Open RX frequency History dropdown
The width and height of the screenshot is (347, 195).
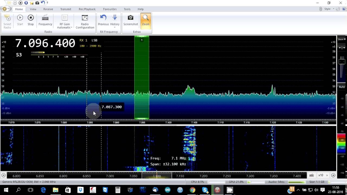[115, 21]
